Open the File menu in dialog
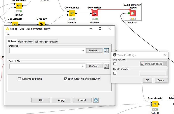This screenshot has width=174, height=114. pos(8,34)
